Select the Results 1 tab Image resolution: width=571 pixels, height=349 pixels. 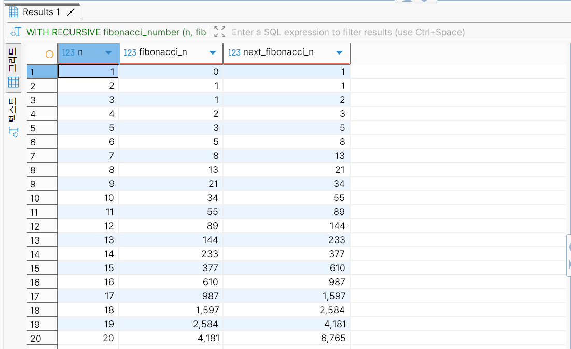click(x=41, y=12)
